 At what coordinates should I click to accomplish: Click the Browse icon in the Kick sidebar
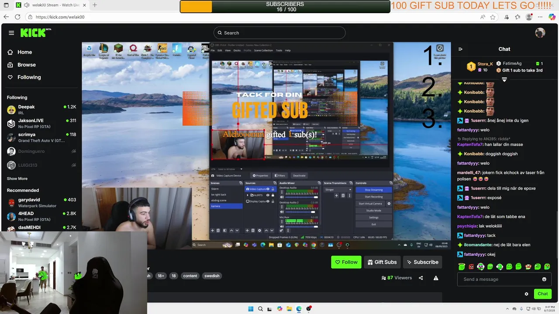coord(10,65)
